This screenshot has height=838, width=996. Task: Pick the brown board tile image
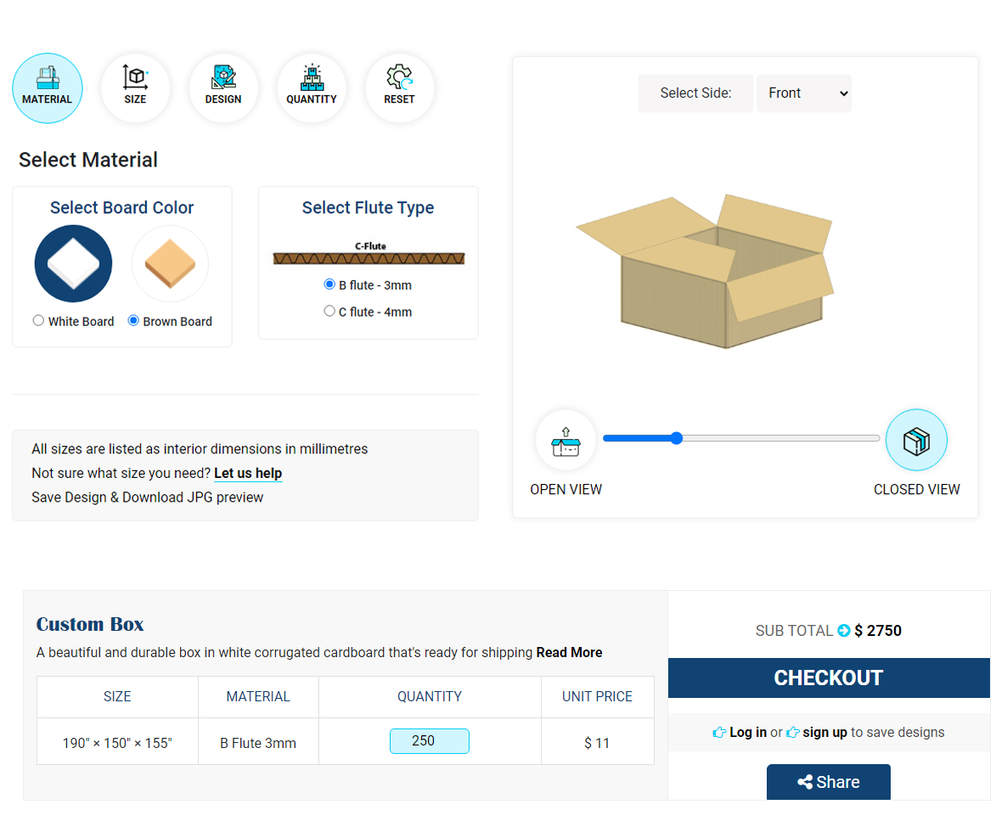170,263
